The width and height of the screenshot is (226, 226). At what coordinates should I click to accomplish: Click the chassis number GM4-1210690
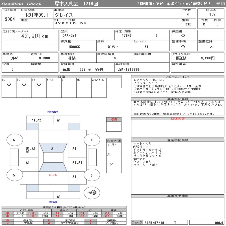tap(129, 69)
